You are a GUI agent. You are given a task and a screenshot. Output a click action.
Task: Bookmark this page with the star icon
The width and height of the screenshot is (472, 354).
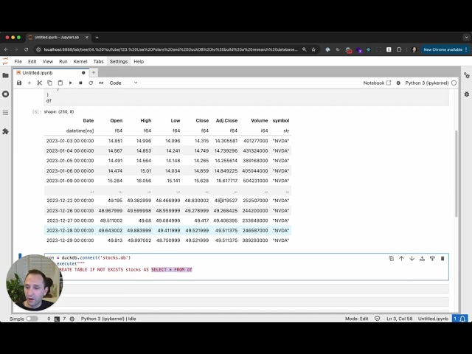[313, 49]
